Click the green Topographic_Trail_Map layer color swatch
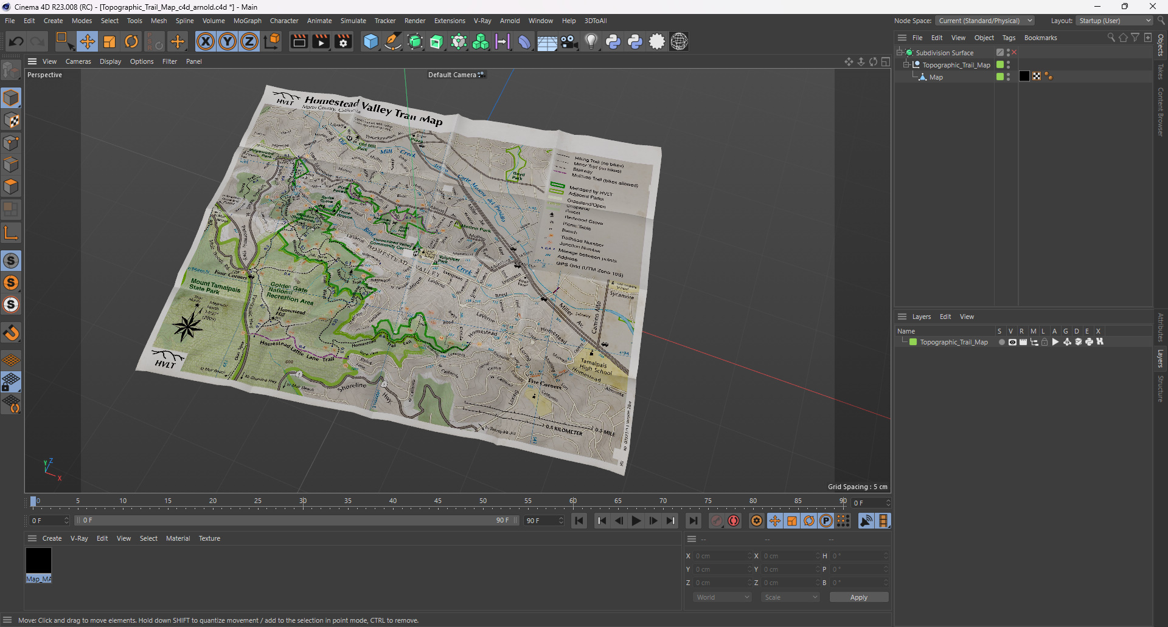The width and height of the screenshot is (1168, 627). (x=913, y=342)
